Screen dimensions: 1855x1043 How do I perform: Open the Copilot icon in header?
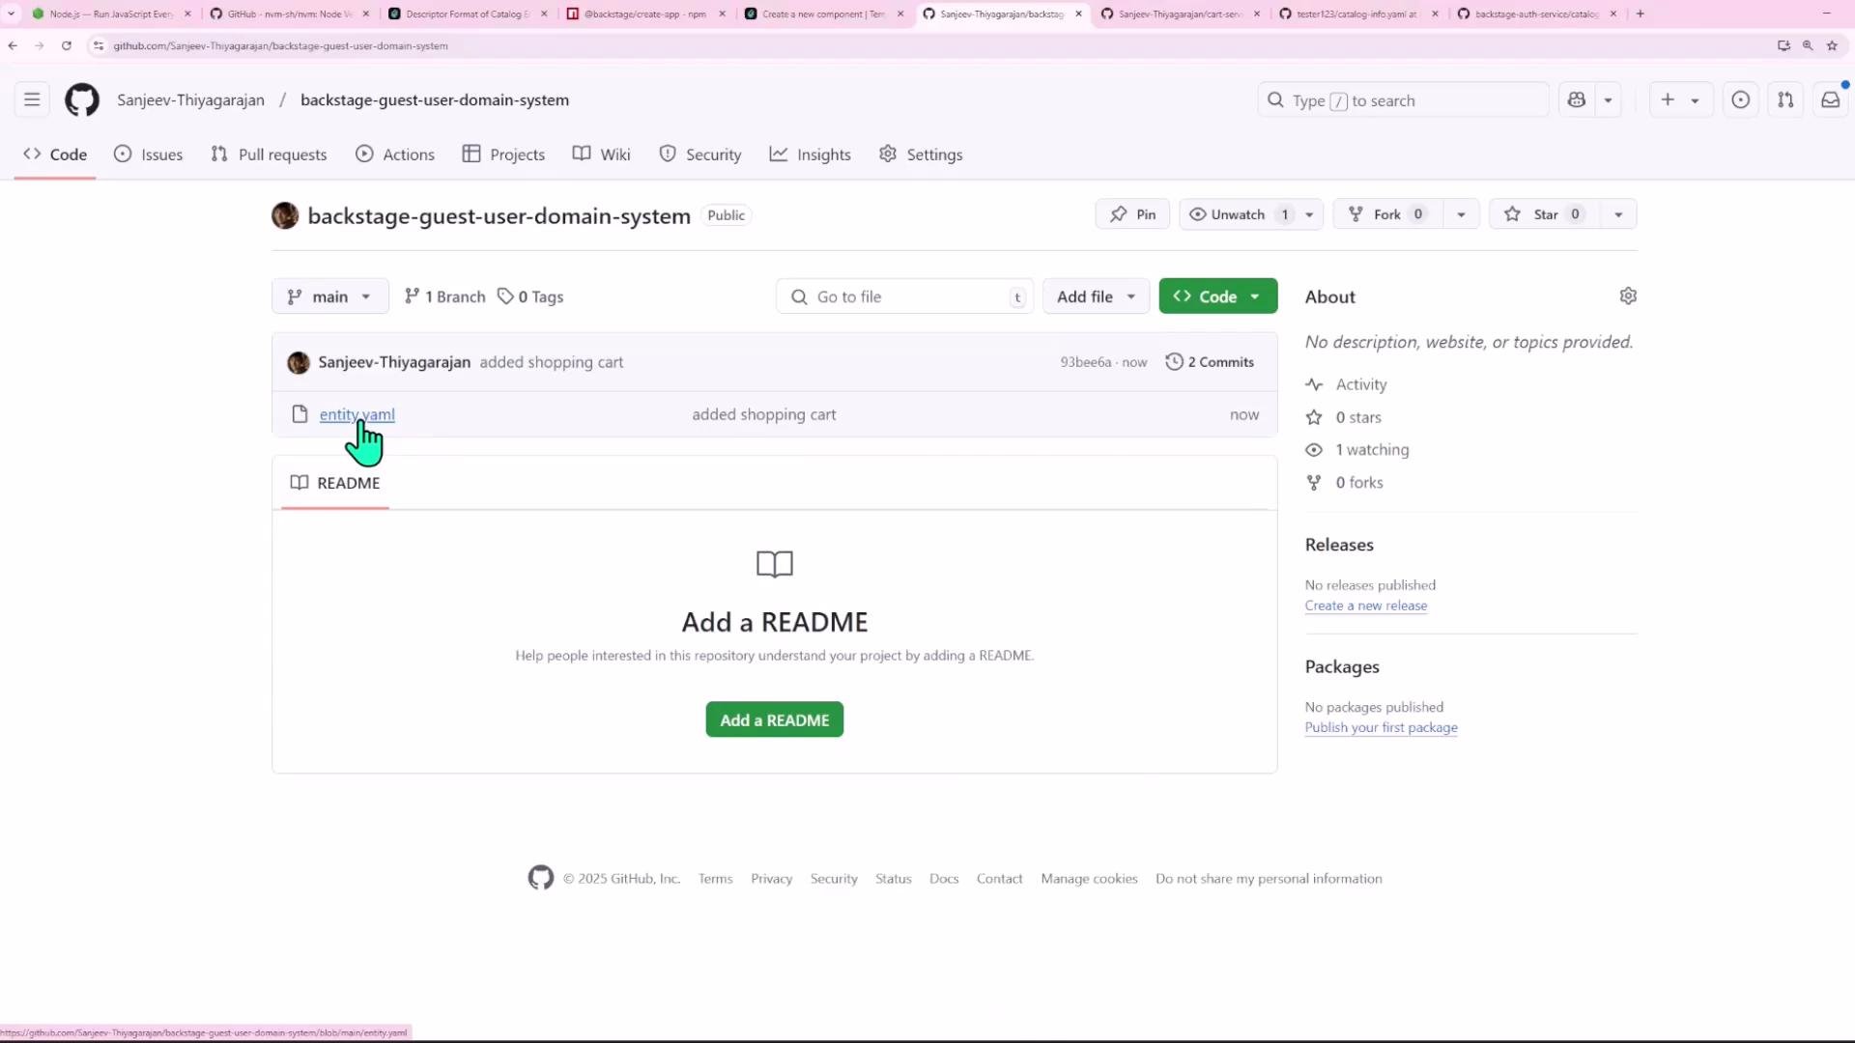click(1576, 99)
